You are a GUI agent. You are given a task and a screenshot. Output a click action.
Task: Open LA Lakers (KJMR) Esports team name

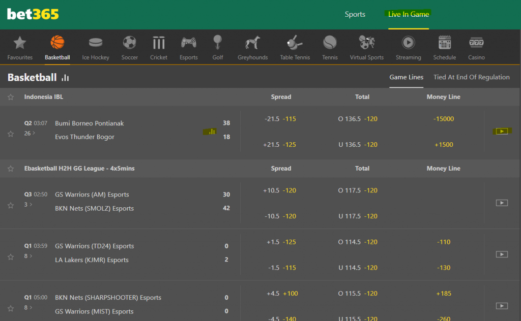click(92, 260)
